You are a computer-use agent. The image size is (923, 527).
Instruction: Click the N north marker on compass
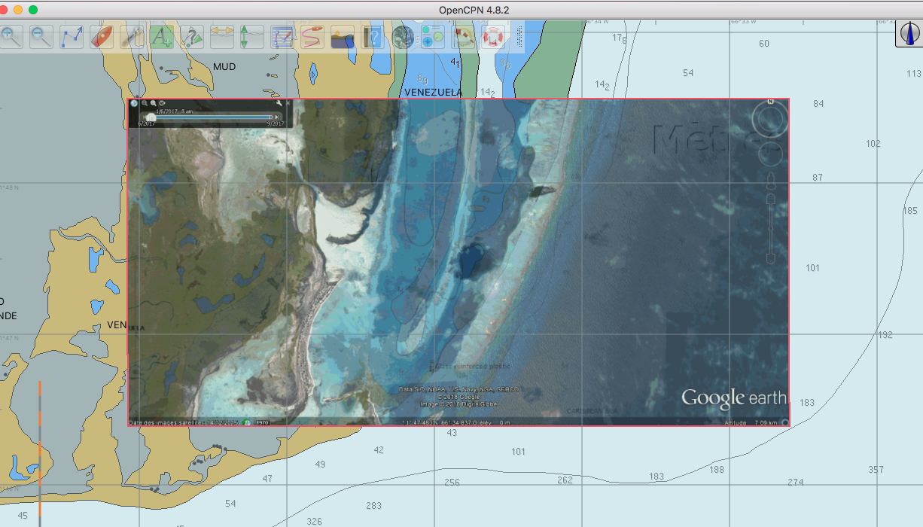click(x=770, y=101)
